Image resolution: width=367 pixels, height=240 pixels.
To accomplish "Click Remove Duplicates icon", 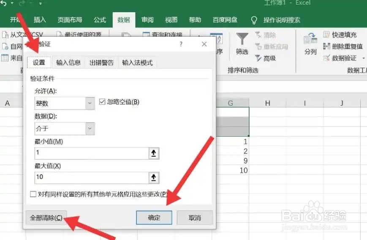I will [326, 46].
